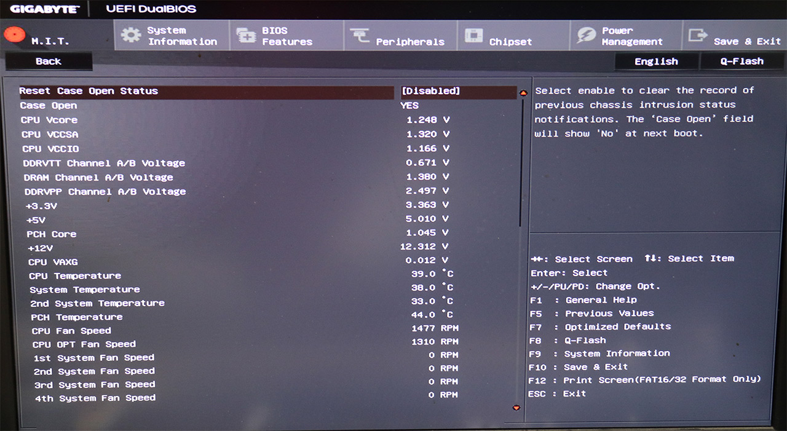Open the Power Management tab
Viewport: 787px width, 431px height.
pyautogui.click(x=626, y=35)
